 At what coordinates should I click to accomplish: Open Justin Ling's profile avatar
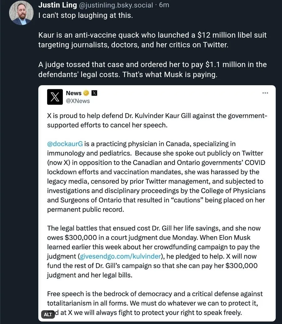(x=22, y=13)
